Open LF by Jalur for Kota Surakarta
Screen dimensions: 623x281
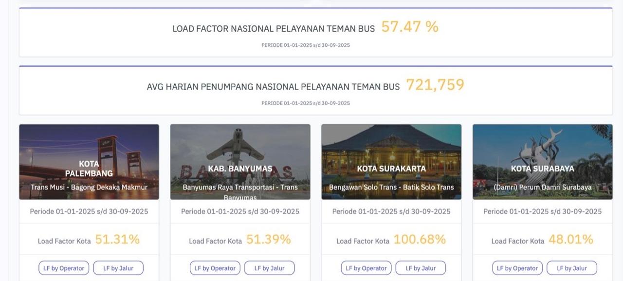421,268
